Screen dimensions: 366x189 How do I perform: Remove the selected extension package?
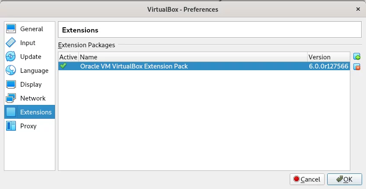click(x=357, y=67)
